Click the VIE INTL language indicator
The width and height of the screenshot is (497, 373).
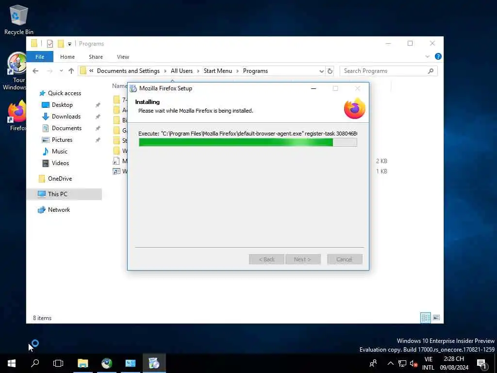click(x=428, y=363)
